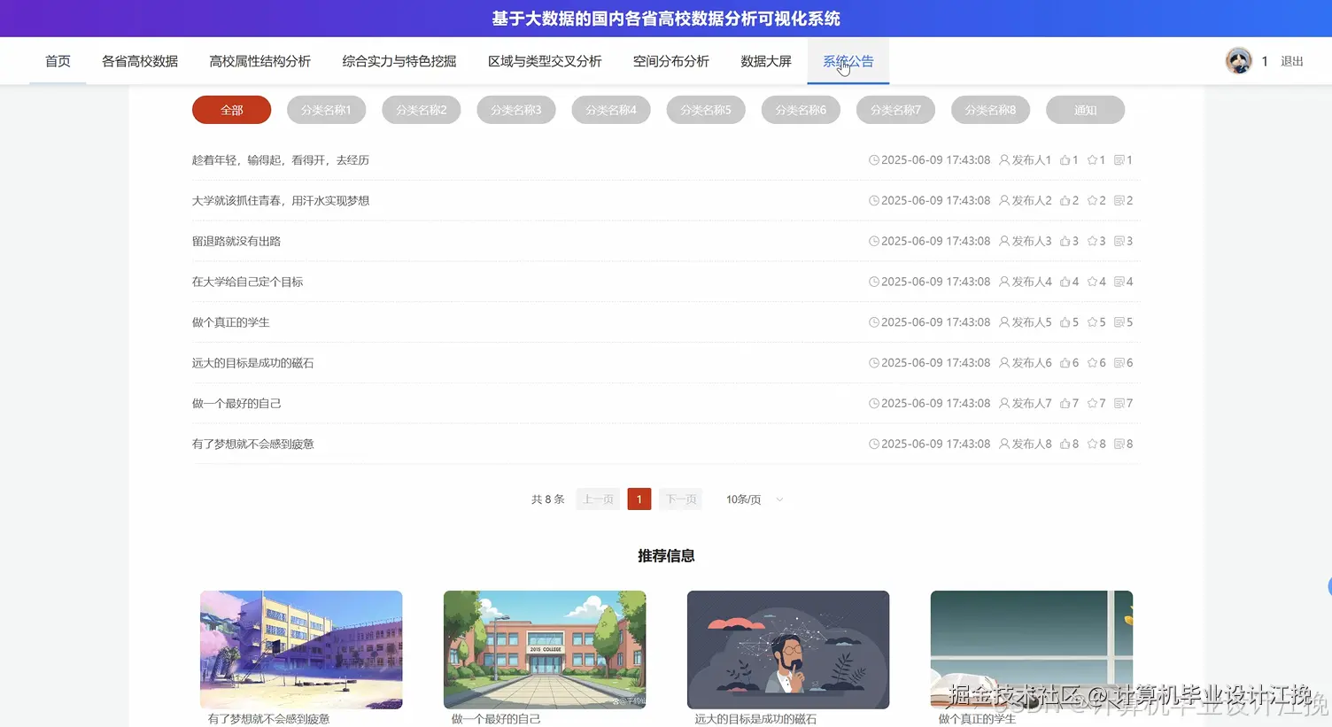The width and height of the screenshot is (1332, 727).
Task: Click the person icon beside 发布人1
Action: coord(1004,160)
